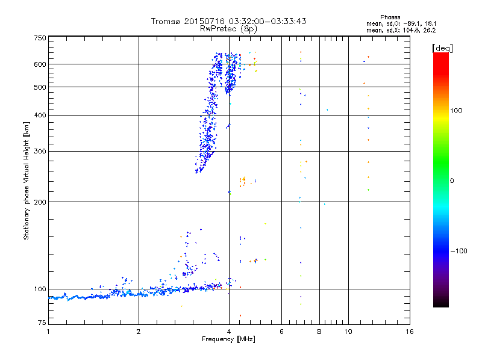Click the y-axis tick label "400"
The height and width of the screenshot is (361, 482).
click(x=40, y=115)
